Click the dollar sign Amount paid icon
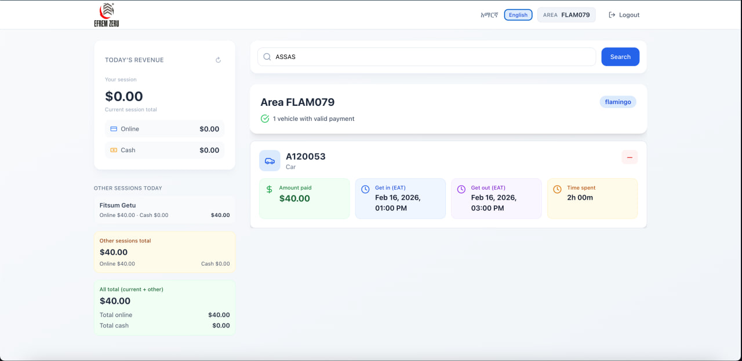Viewport: 742px width, 361px height. tap(269, 189)
